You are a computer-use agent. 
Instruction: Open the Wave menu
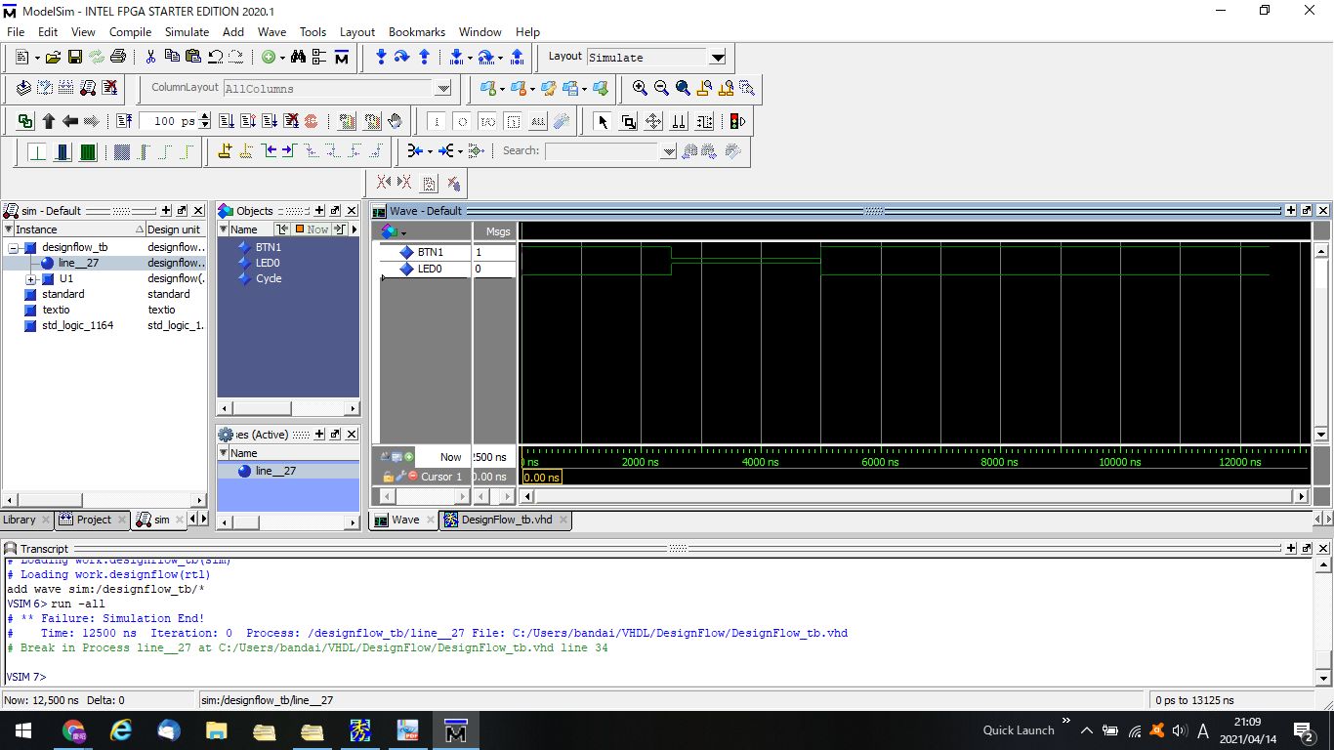271,32
